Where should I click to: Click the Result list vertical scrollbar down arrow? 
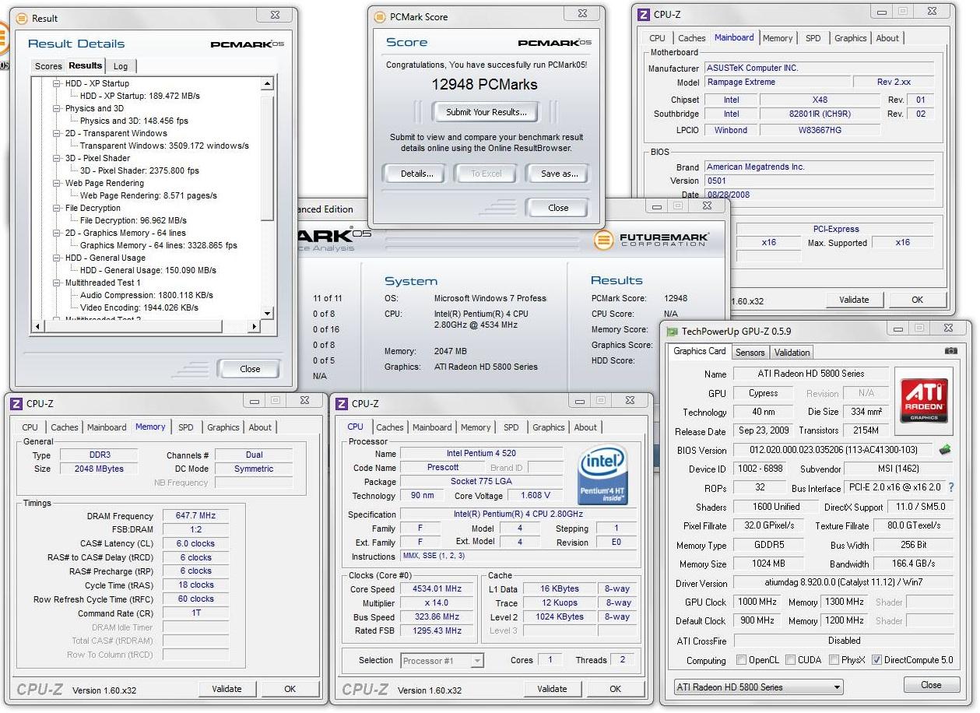(268, 314)
